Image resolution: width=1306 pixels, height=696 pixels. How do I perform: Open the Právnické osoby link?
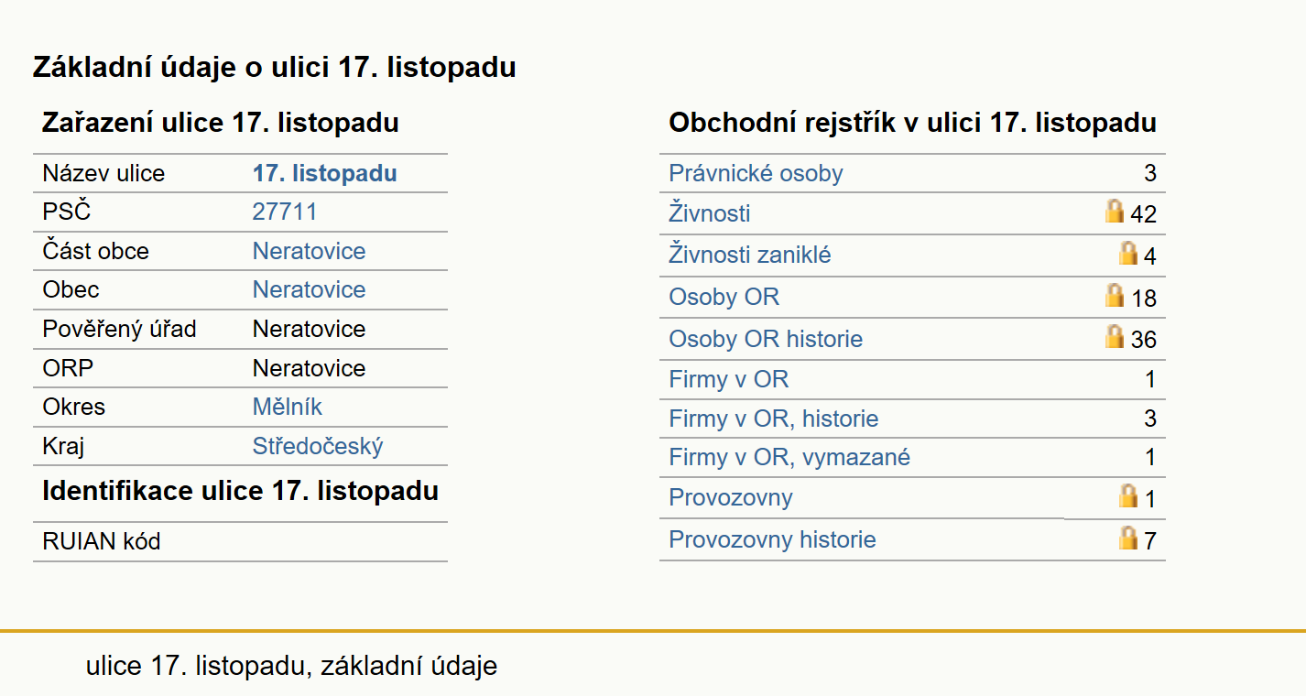[x=756, y=173]
